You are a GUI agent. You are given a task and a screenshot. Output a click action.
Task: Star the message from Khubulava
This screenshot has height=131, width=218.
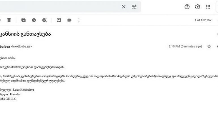click(x=209, y=46)
